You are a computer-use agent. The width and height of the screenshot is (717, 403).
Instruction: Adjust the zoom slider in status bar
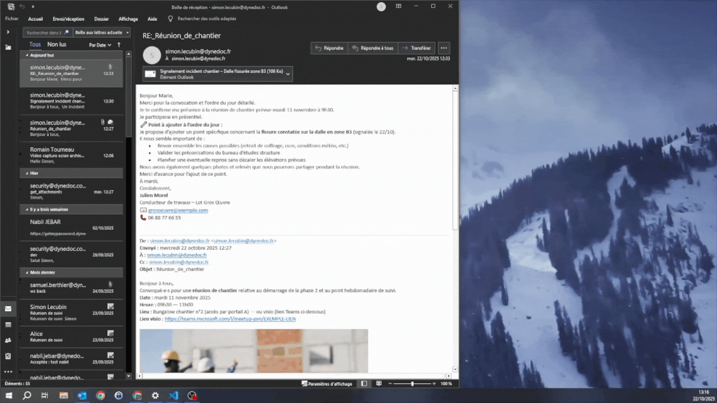coord(412,383)
